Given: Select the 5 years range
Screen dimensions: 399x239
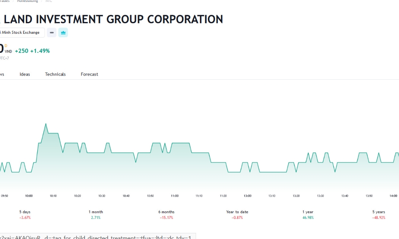Looking at the screenshot, I should 378,215.
